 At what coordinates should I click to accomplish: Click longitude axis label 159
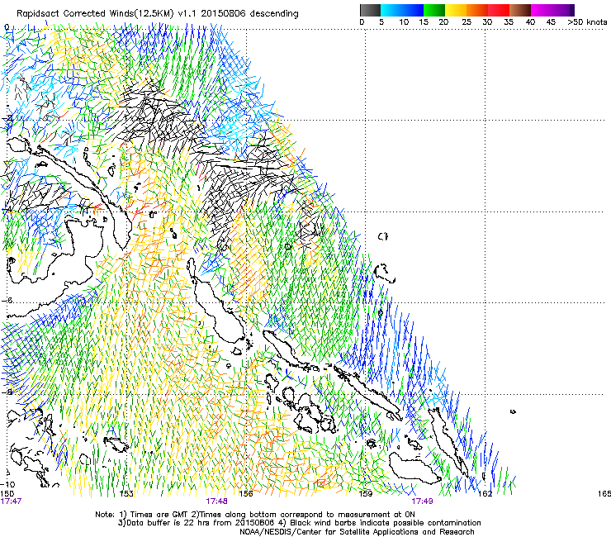tap(366, 494)
